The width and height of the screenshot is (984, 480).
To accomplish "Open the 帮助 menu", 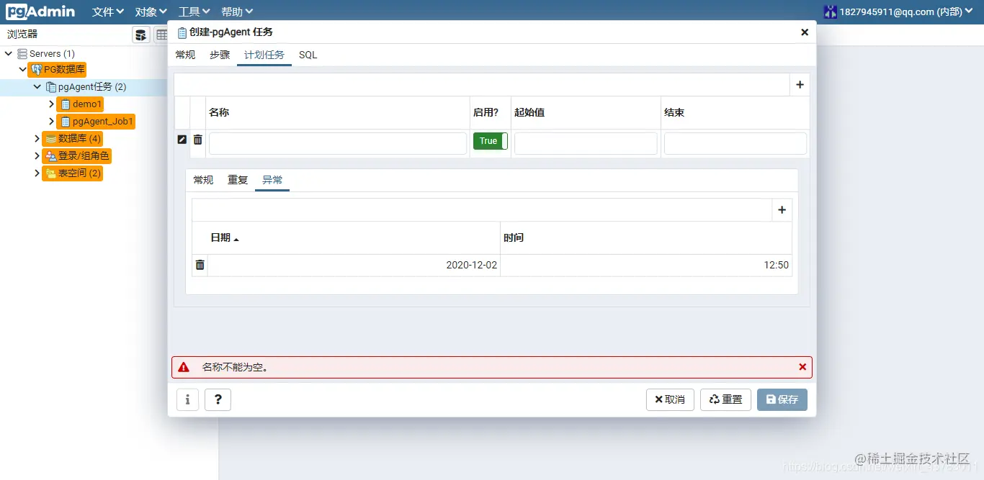I will (237, 12).
